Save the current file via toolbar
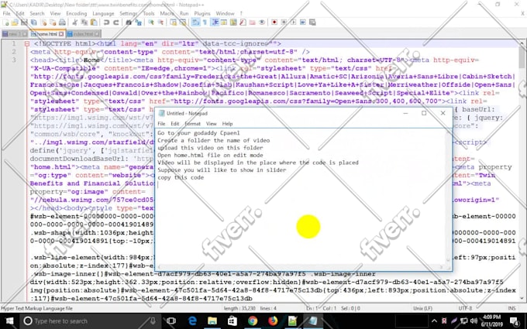527x329 pixels. point(24,22)
